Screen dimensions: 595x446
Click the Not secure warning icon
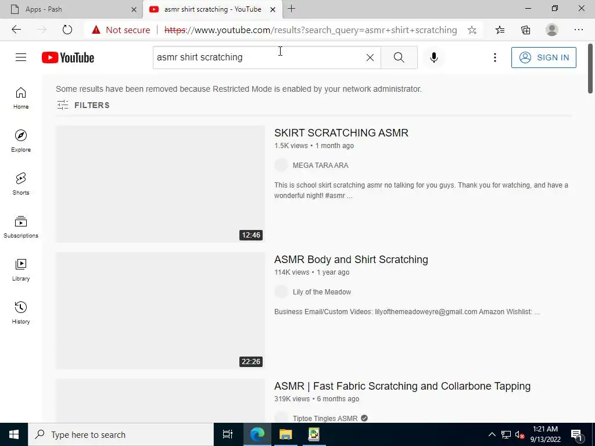(96, 30)
